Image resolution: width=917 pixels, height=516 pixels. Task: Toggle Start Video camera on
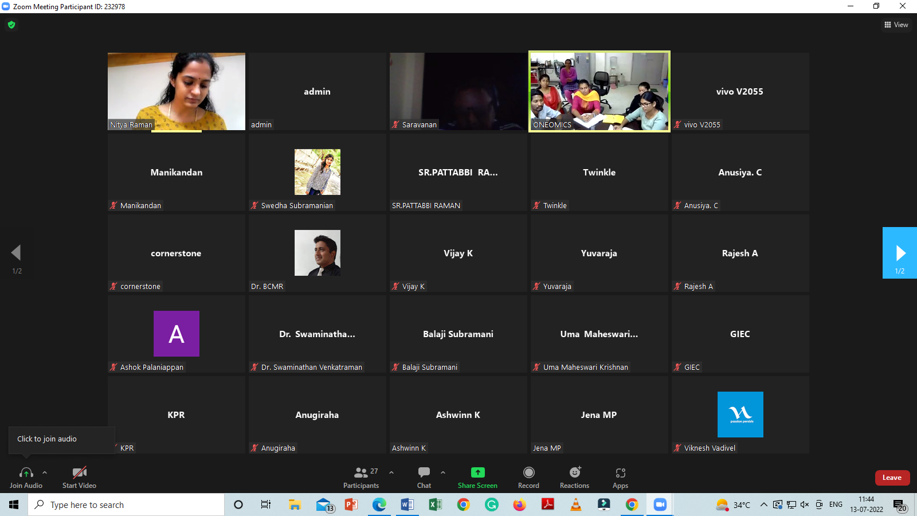pos(79,473)
